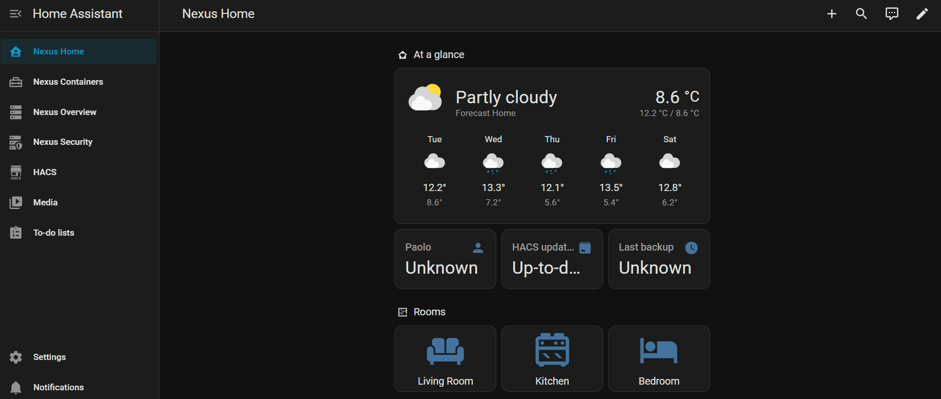Click the Thu day label

pyautogui.click(x=552, y=139)
